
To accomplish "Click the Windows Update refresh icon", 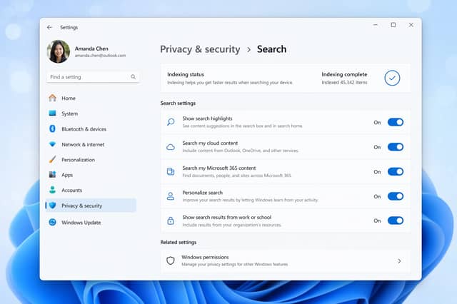I will 52,223.
